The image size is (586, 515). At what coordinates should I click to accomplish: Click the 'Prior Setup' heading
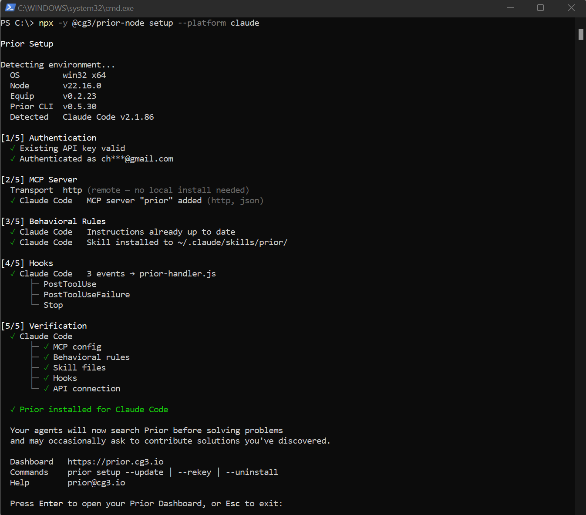pos(27,44)
